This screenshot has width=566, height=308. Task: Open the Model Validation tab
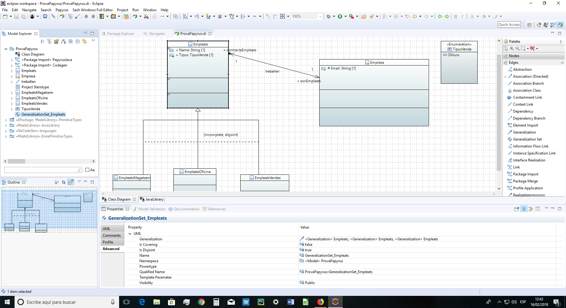[x=149, y=209]
